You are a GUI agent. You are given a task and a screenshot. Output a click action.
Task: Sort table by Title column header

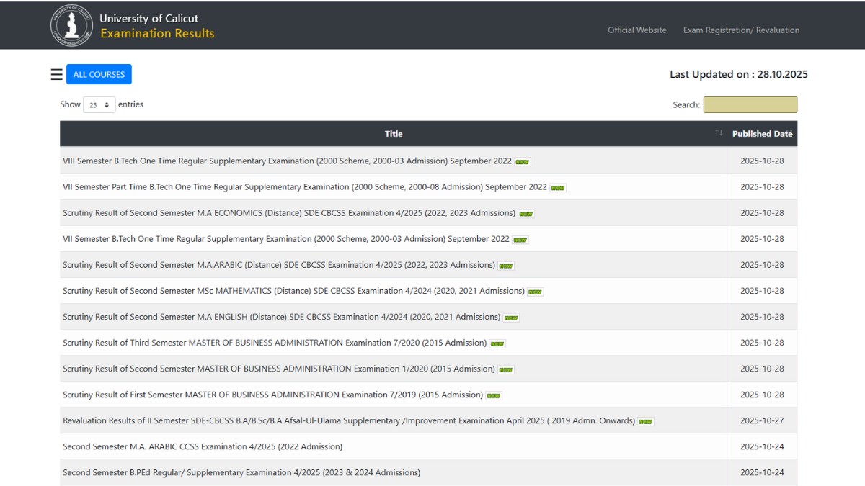coord(394,134)
